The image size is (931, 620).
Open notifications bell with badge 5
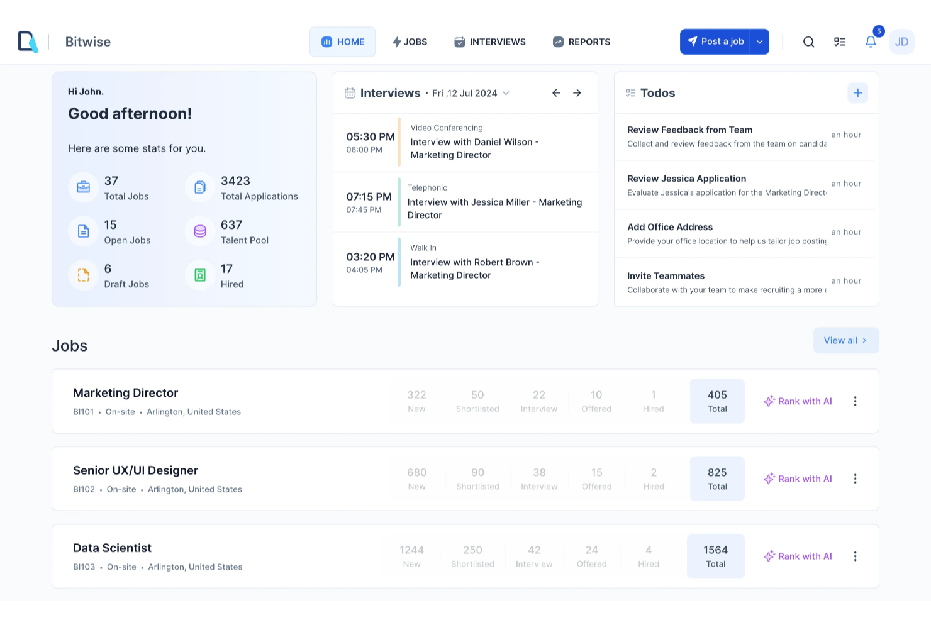871,42
